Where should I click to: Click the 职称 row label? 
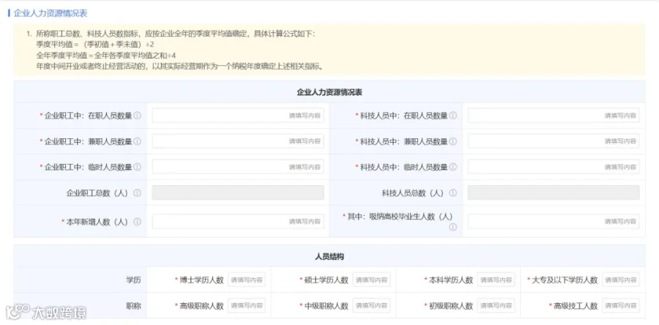click(134, 306)
